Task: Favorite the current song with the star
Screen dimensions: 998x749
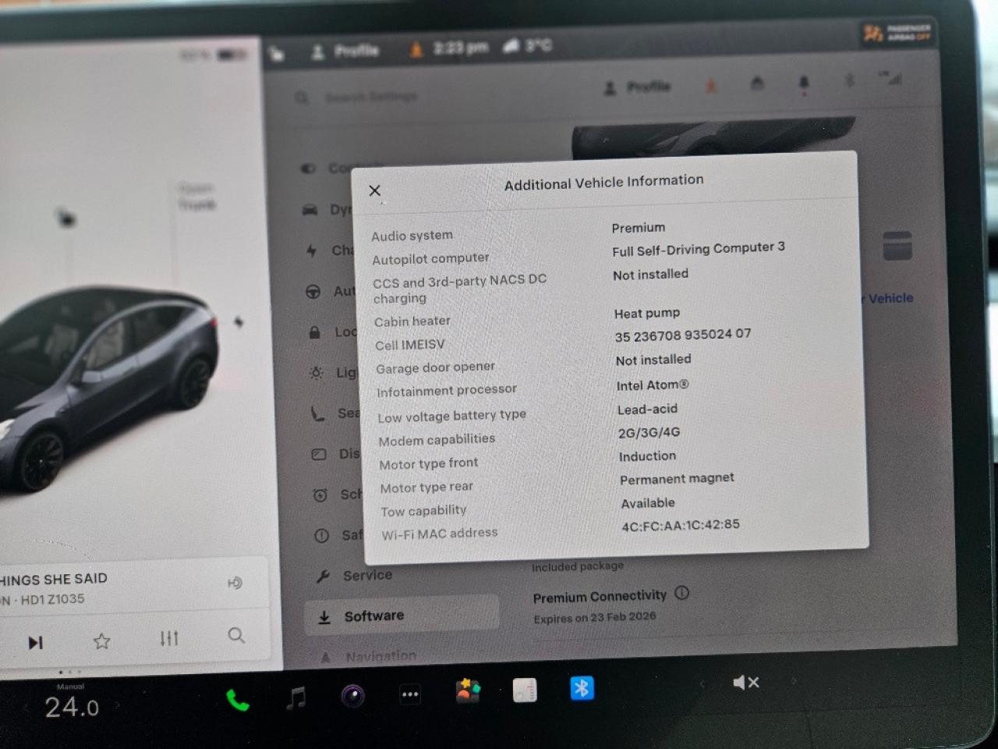Action: click(102, 641)
